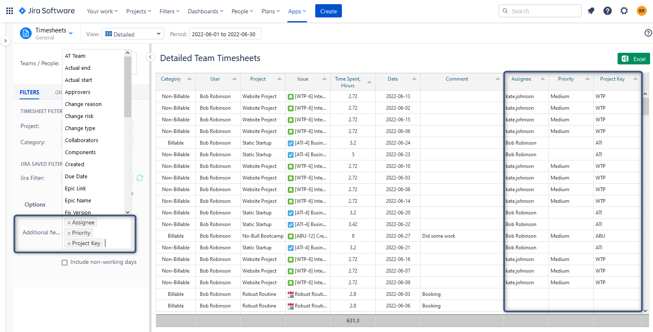Open the Apps dropdown menu
653x332 pixels.
click(x=297, y=11)
